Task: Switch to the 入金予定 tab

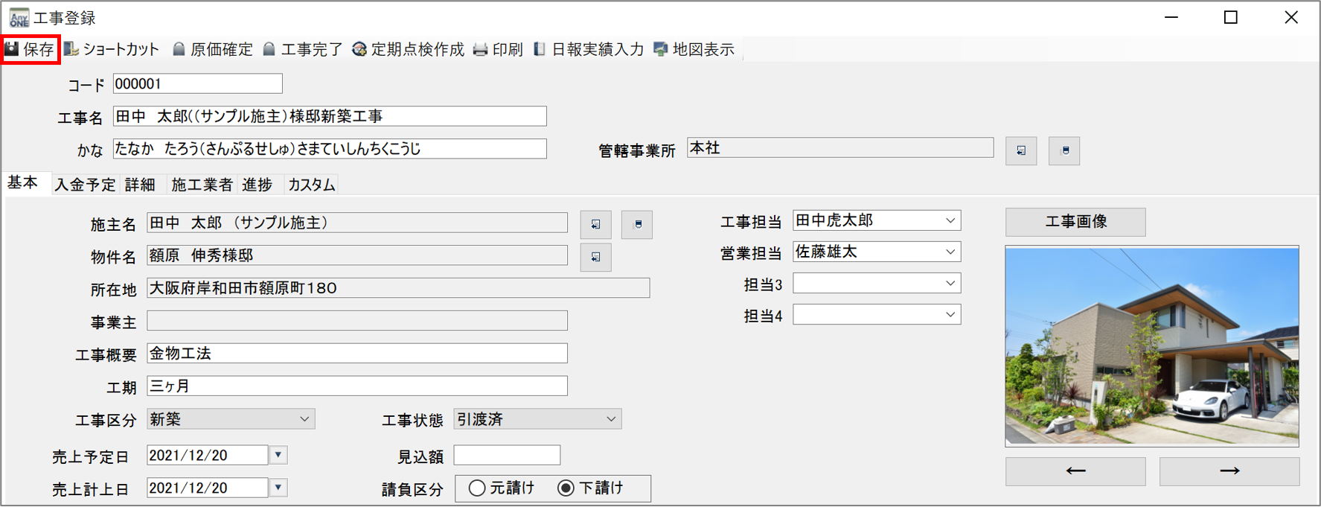Action: (x=85, y=185)
